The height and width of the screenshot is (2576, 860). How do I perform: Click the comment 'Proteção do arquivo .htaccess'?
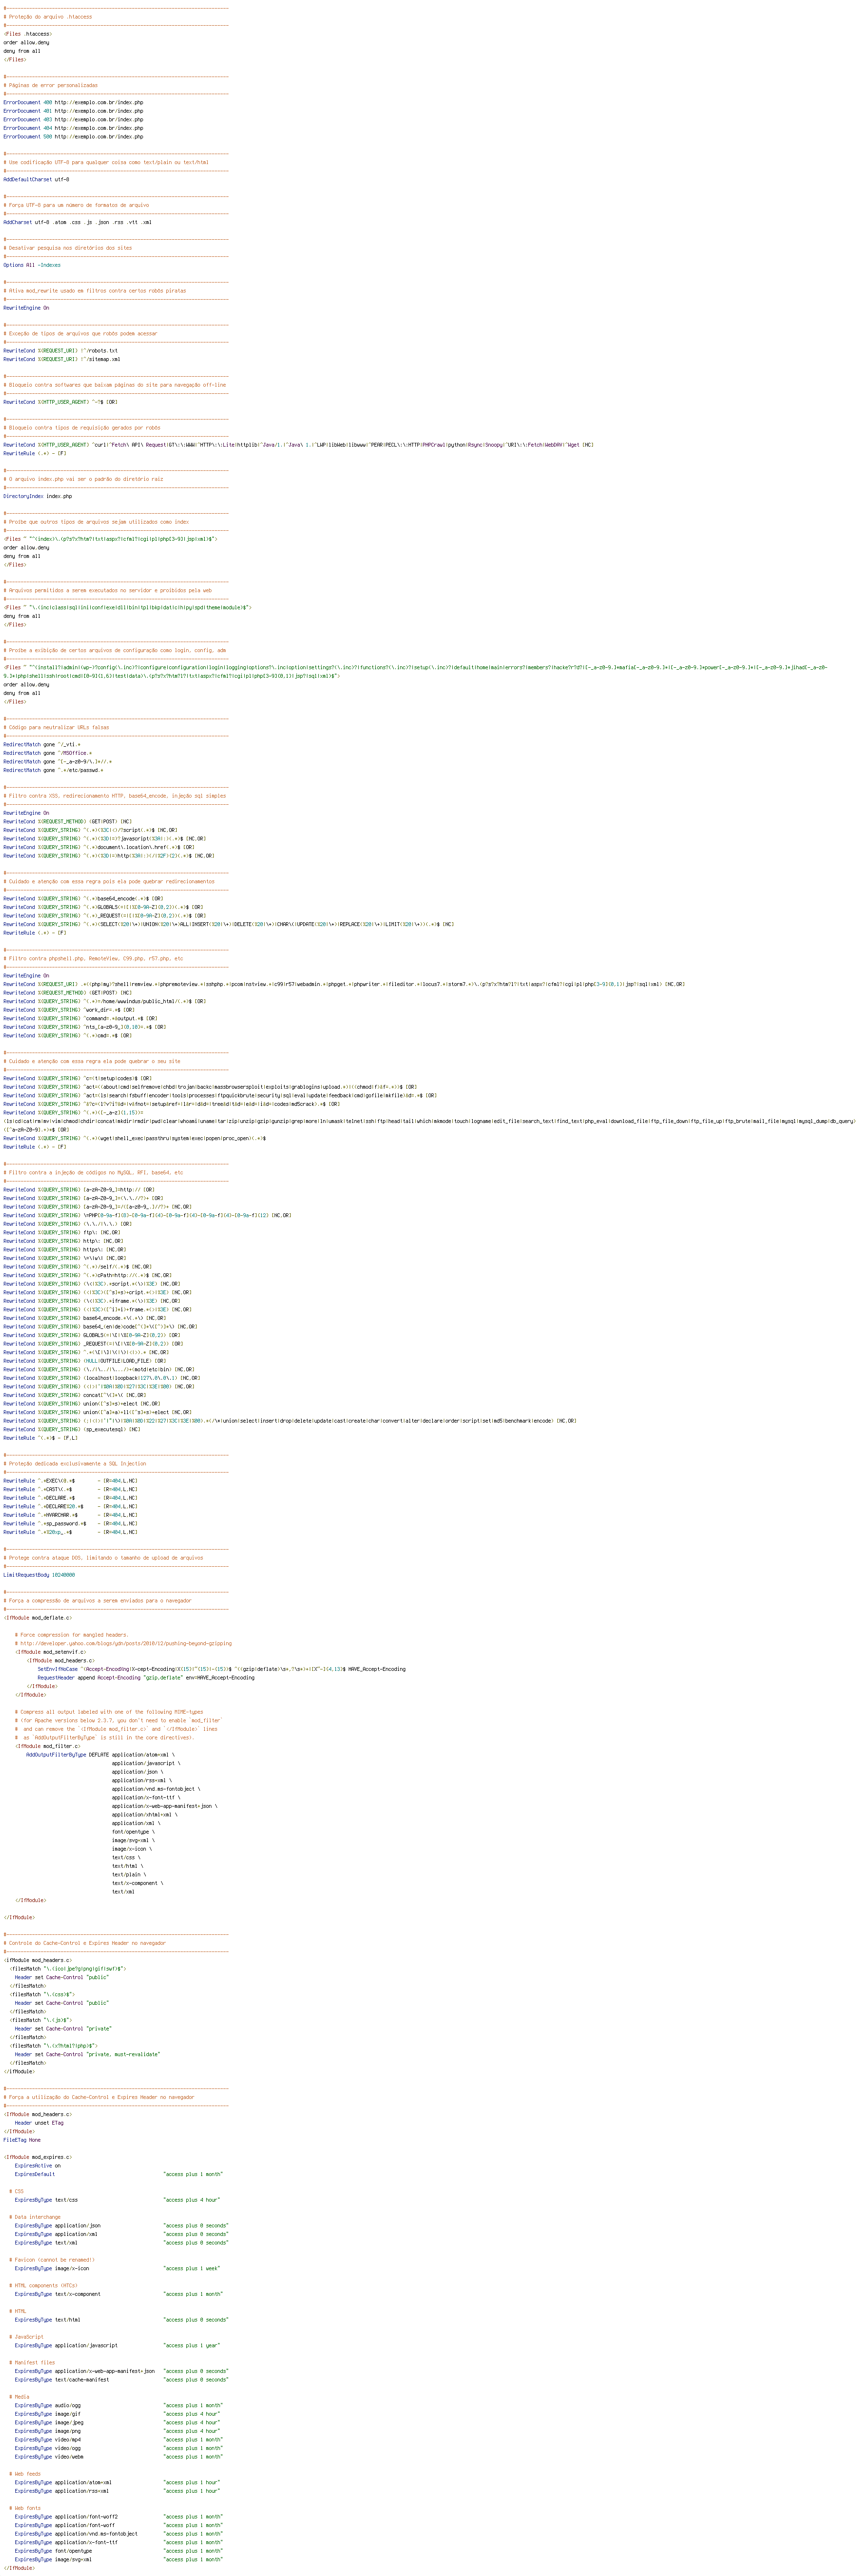click(x=47, y=17)
